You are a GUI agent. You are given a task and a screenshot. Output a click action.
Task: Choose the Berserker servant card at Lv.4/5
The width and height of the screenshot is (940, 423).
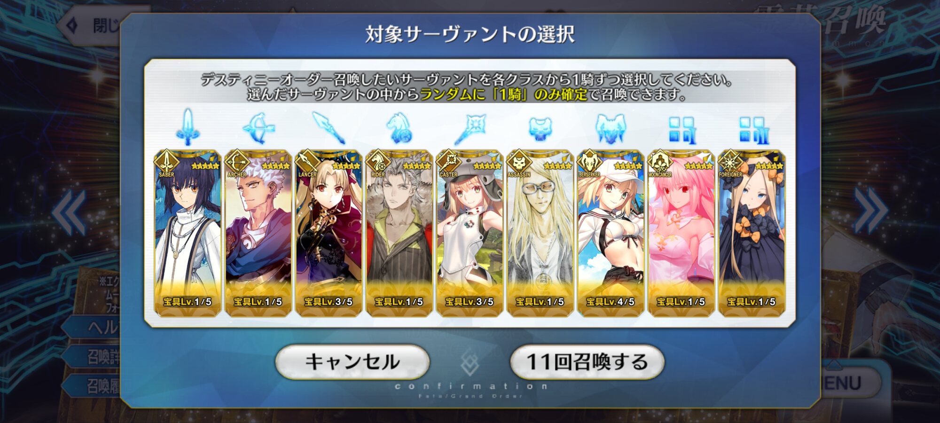click(x=611, y=233)
